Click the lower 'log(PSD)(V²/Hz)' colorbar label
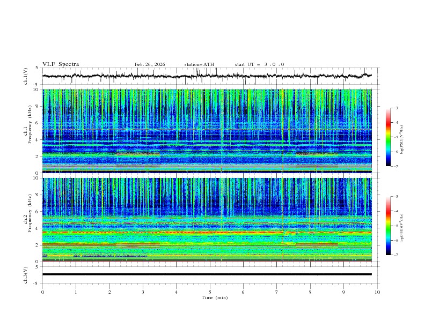The height and width of the screenshot is (328, 425). click(402, 228)
